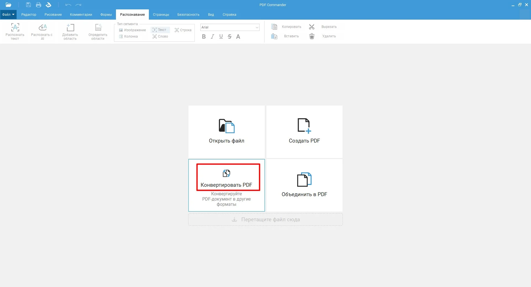The width and height of the screenshot is (531, 287).
Task: Click the save icon in title bar
Action: (x=28, y=5)
